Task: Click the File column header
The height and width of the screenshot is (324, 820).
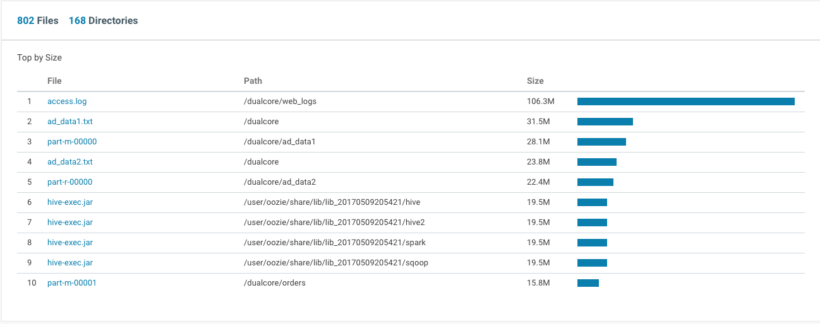Action: pos(54,81)
